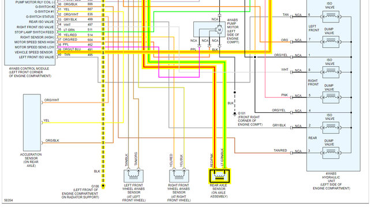
Task: Click the 'G-SWITCH STATUS' pin label
Action: click(40, 17)
